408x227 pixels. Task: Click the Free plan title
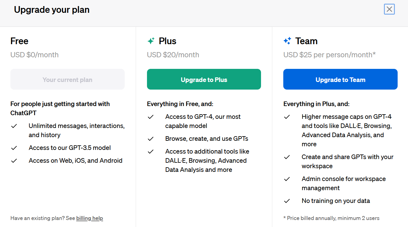click(19, 41)
